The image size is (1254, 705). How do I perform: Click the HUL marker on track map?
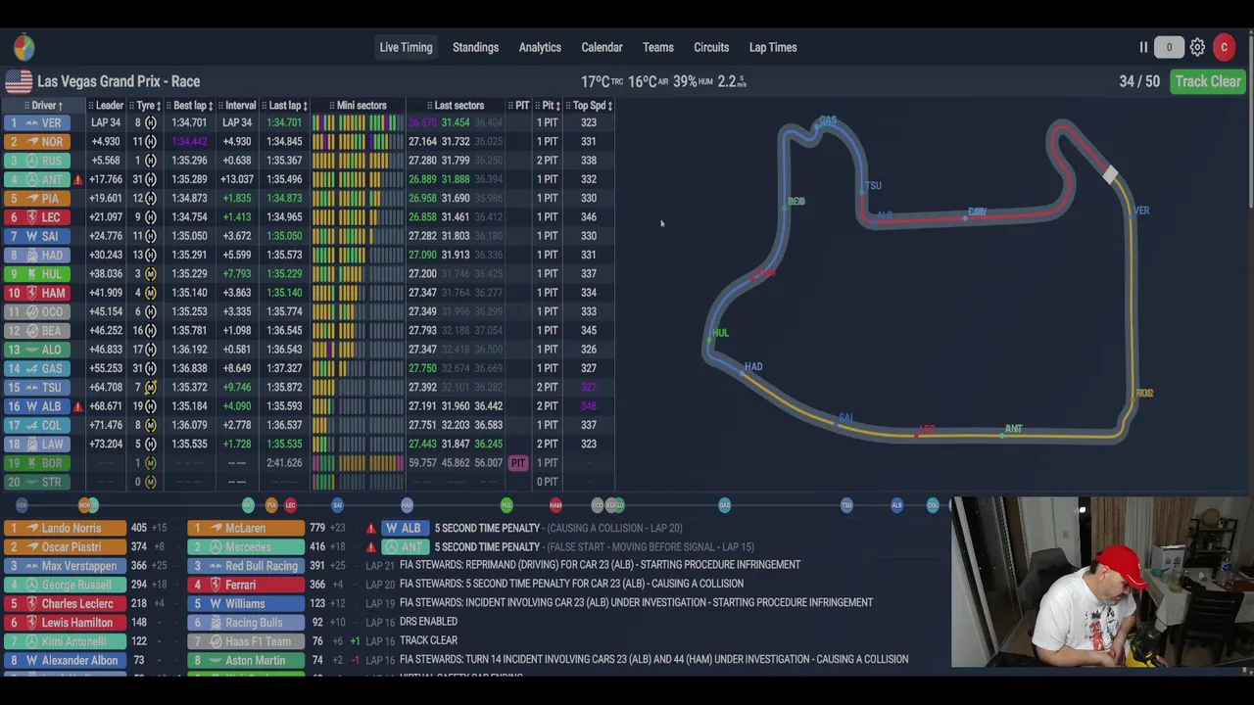[x=720, y=333]
